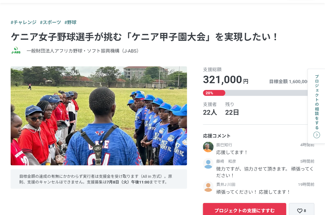325x215 pixels.
Task: Open 貫井J 川田's orange avatar icon
Action: [x=208, y=187]
